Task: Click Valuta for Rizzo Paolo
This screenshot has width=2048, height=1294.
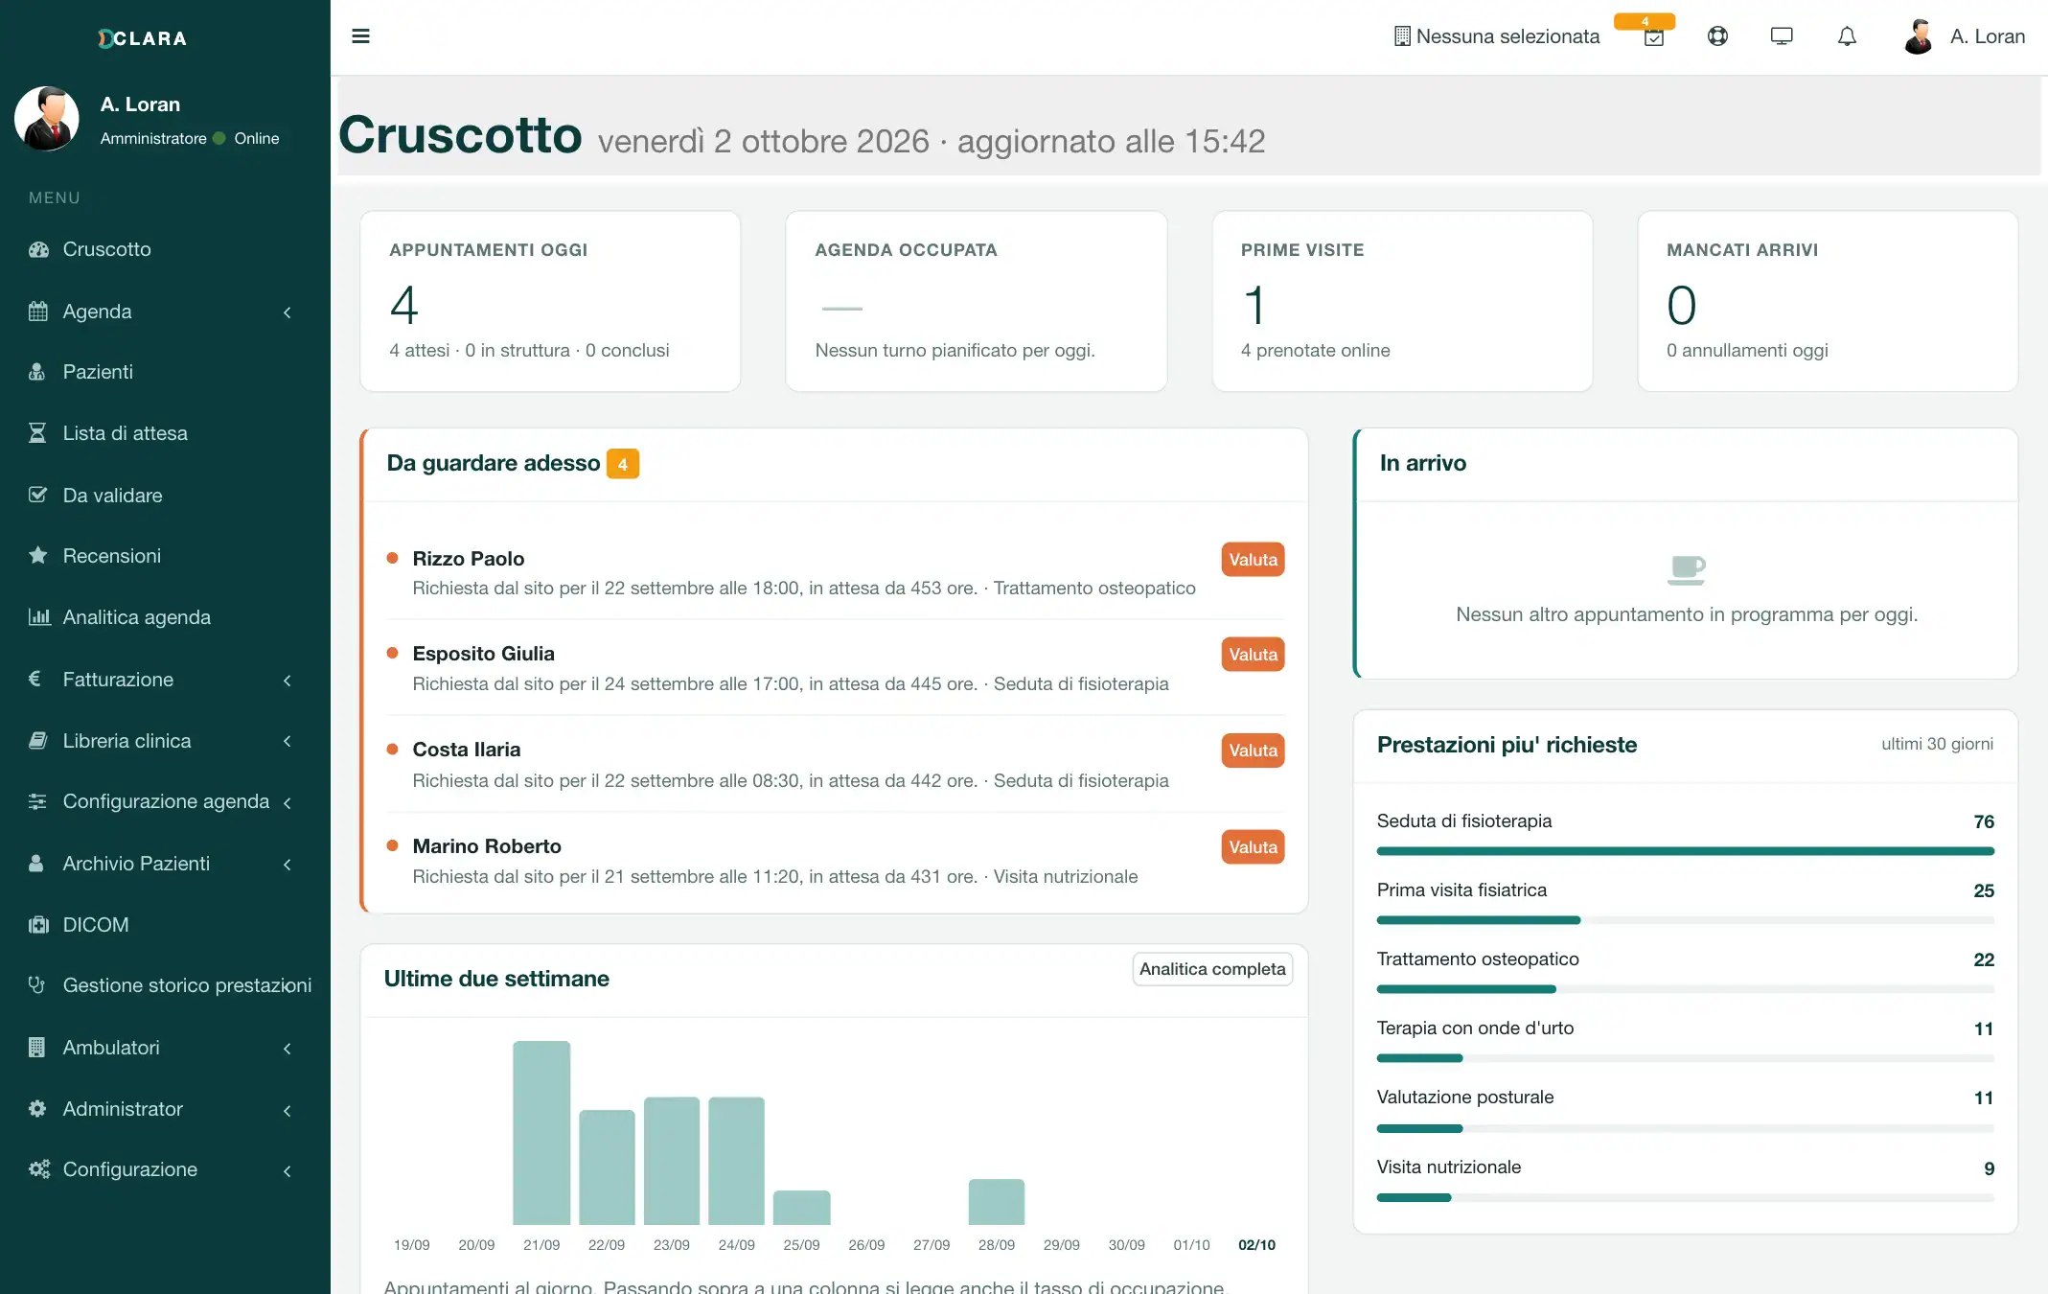Action: coord(1253,559)
